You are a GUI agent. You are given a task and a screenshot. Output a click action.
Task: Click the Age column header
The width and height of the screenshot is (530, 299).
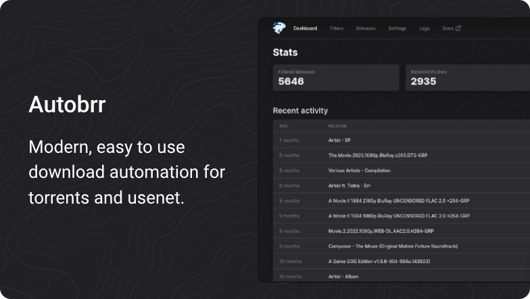pos(283,126)
